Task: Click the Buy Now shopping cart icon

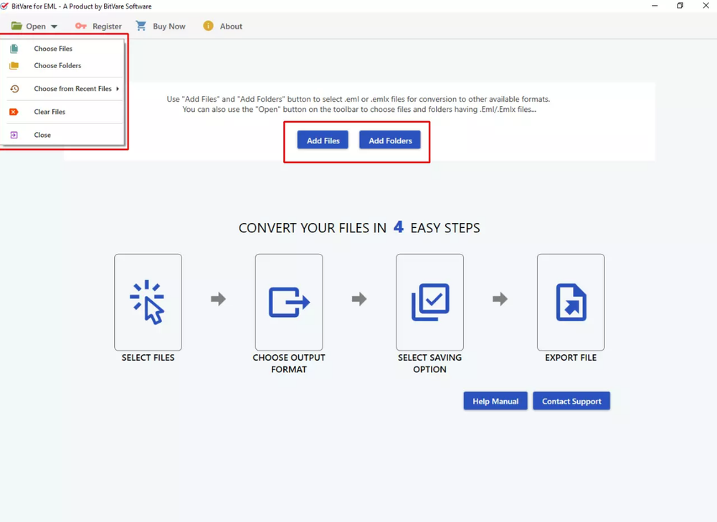Action: pyautogui.click(x=141, y=26)
